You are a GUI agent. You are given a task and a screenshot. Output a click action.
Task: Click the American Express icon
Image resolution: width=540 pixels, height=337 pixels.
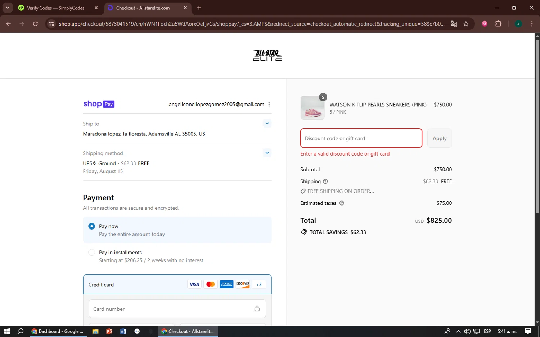coord(226,284)
